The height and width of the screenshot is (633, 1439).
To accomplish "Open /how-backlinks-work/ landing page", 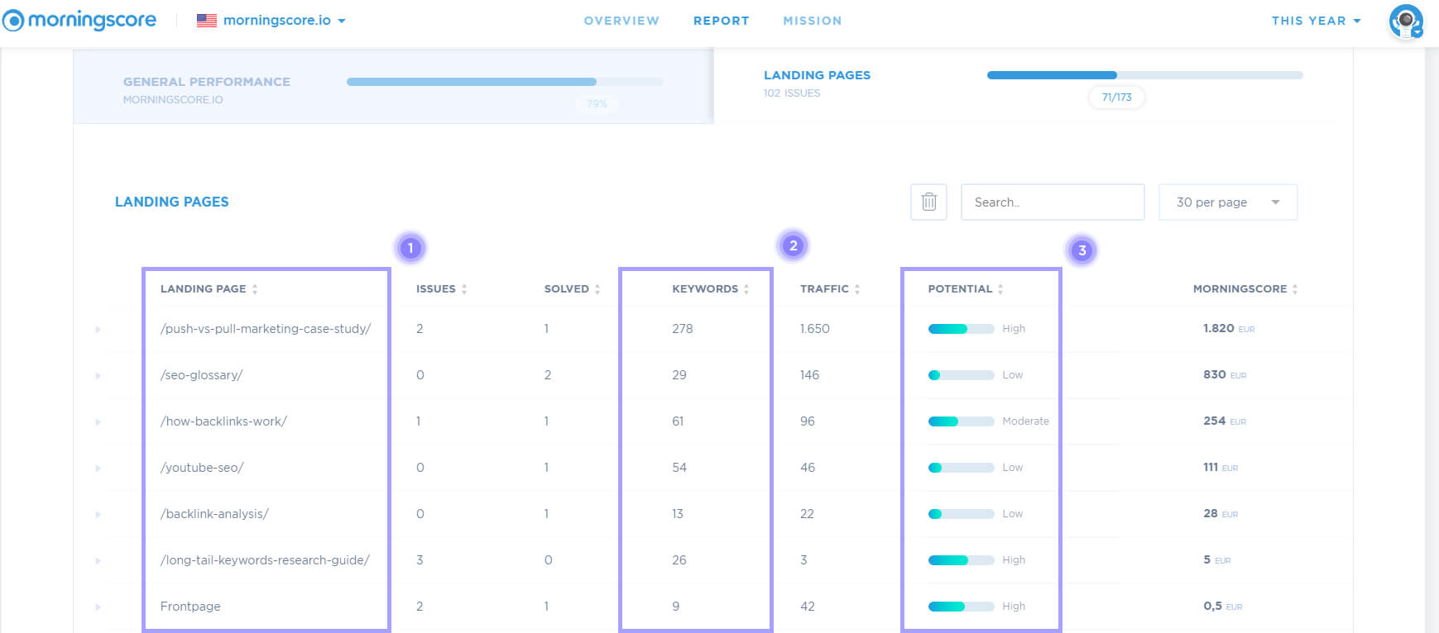I will point(223,421).
